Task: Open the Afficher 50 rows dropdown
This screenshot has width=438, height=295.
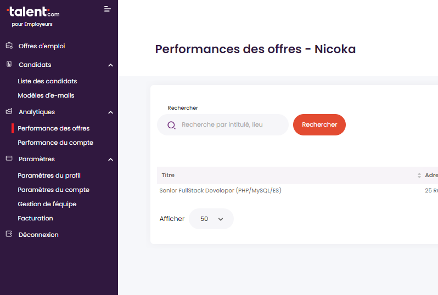Action: click(211, 219)
